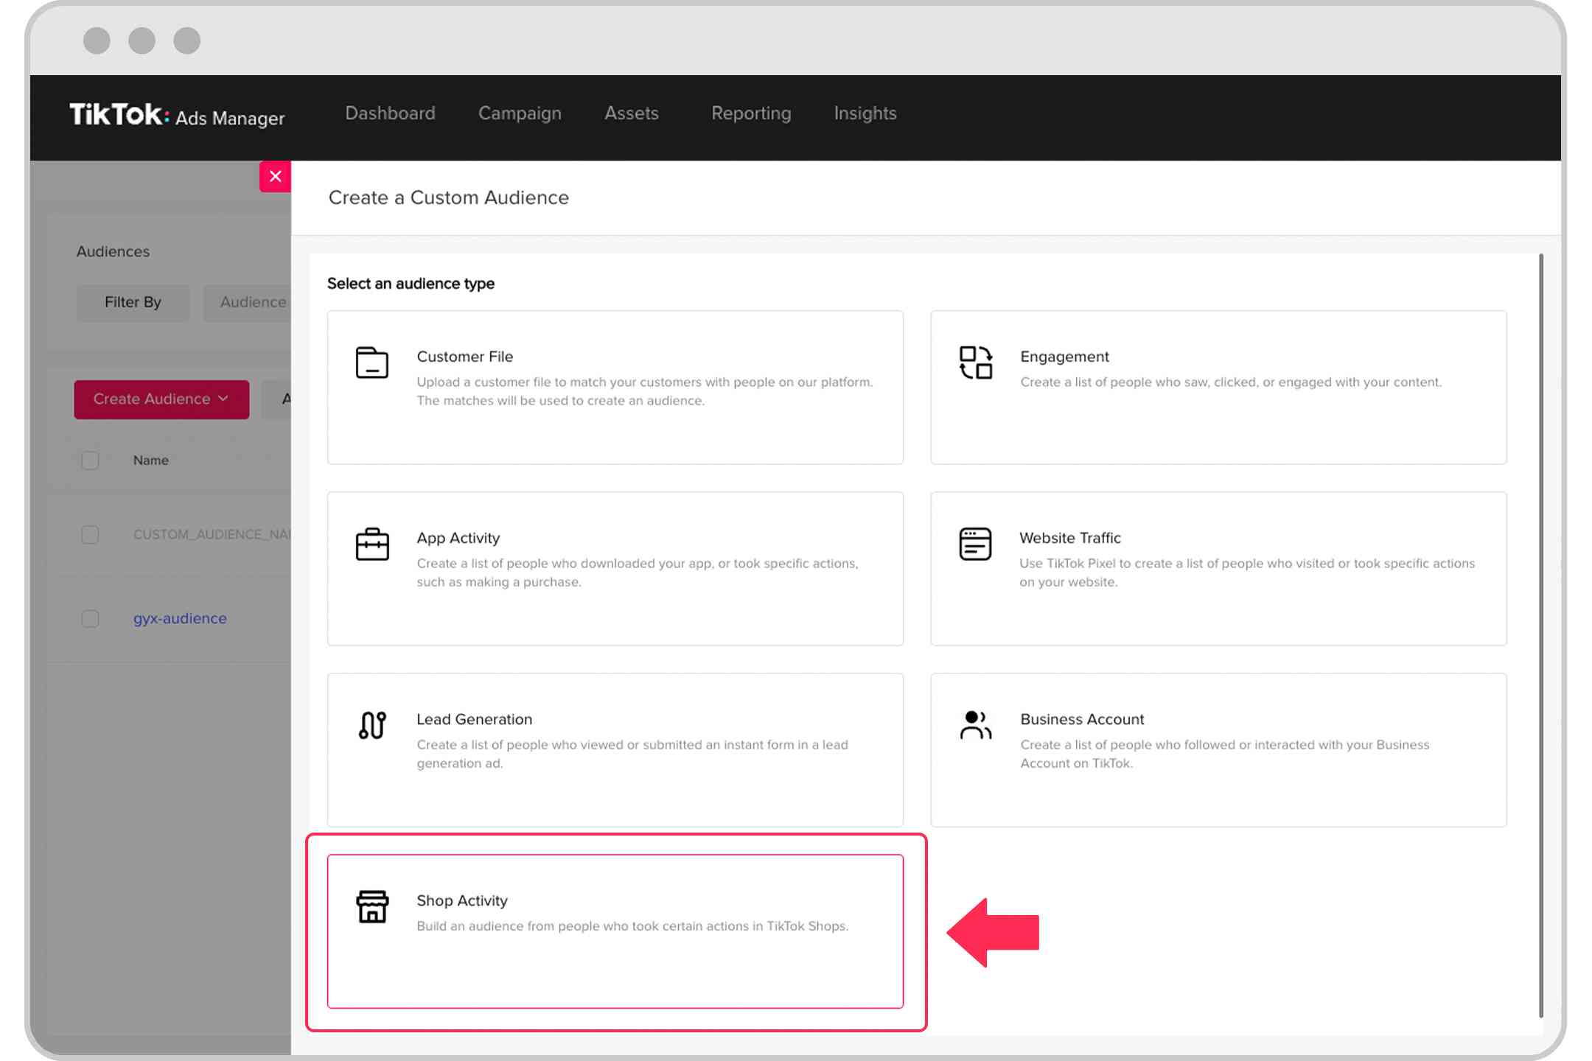Select the Business Account people icon

point(975,725)
